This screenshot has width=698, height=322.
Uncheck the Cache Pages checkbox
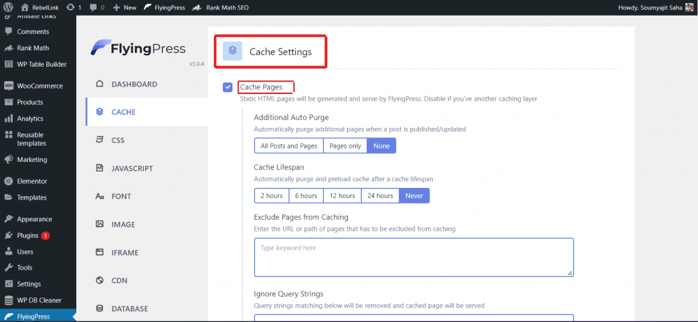(228, 87)
